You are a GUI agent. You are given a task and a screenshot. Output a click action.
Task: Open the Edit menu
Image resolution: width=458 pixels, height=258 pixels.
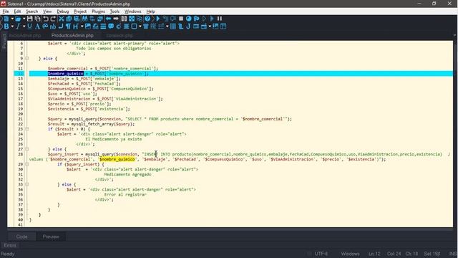click(17, 11)
